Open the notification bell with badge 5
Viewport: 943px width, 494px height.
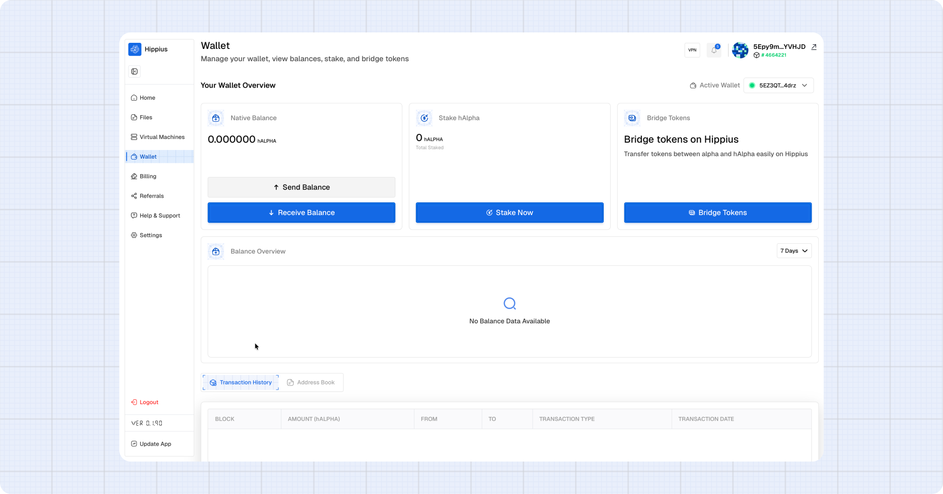pos(714,50)
